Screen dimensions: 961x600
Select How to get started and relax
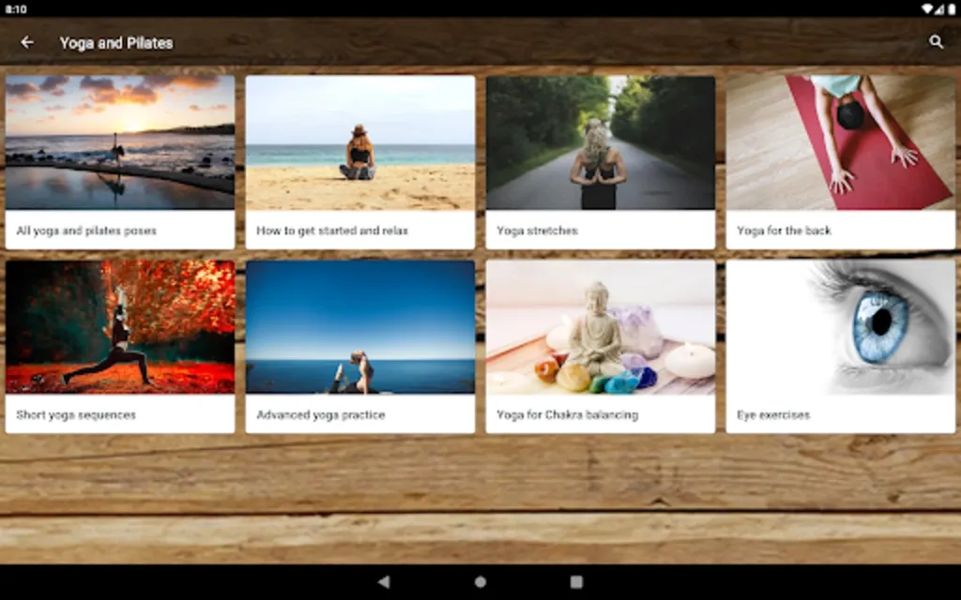point(332,231)
